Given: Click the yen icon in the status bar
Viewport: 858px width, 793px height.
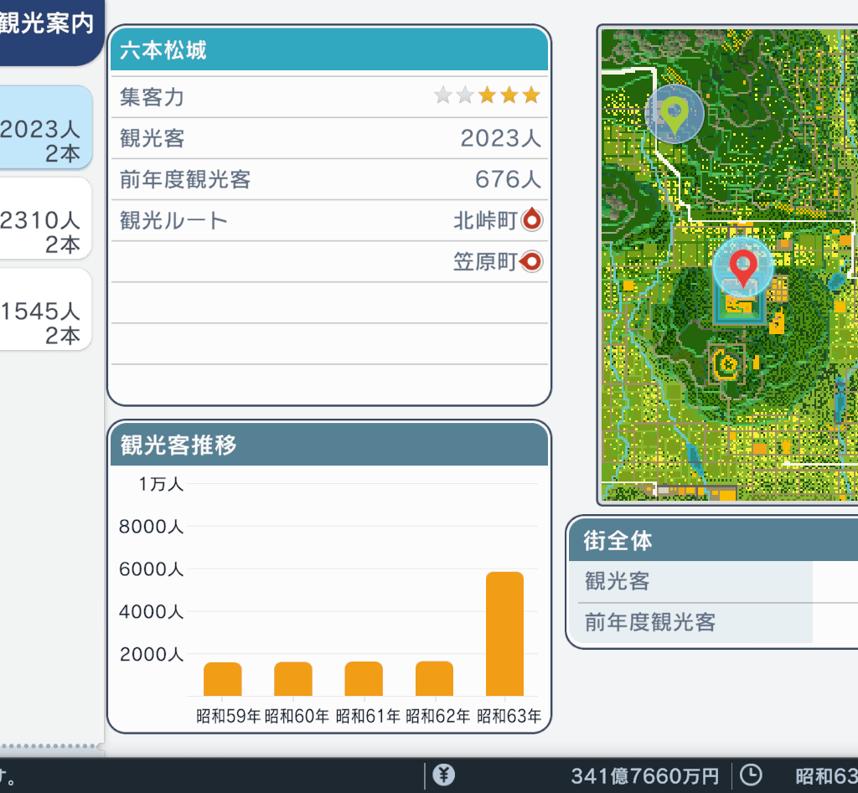Looking at the screenshot, I should [x=444, y=775].
